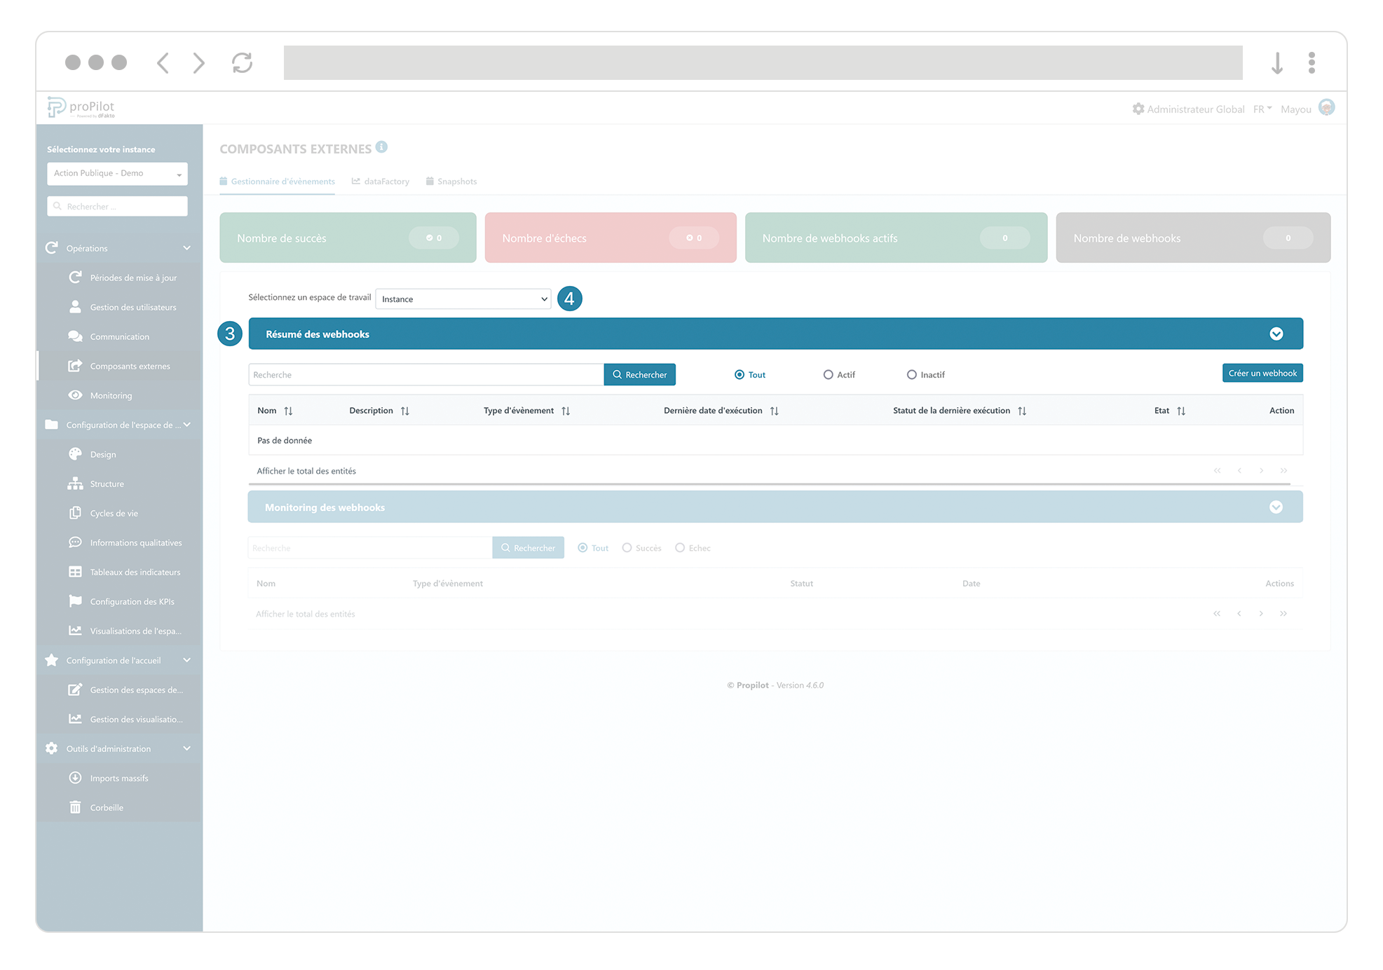Click the Design palette icon
Image resolution: width=1383 pixels, height=970 pixels.
point(76,454)
